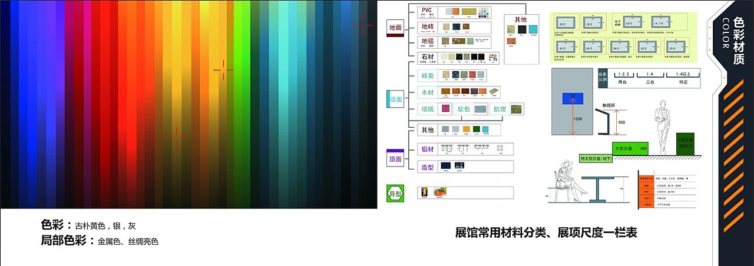Pick the green 肌理 texture swatch
This screenshot has height=266, width=754.
(x=515, y=109)
